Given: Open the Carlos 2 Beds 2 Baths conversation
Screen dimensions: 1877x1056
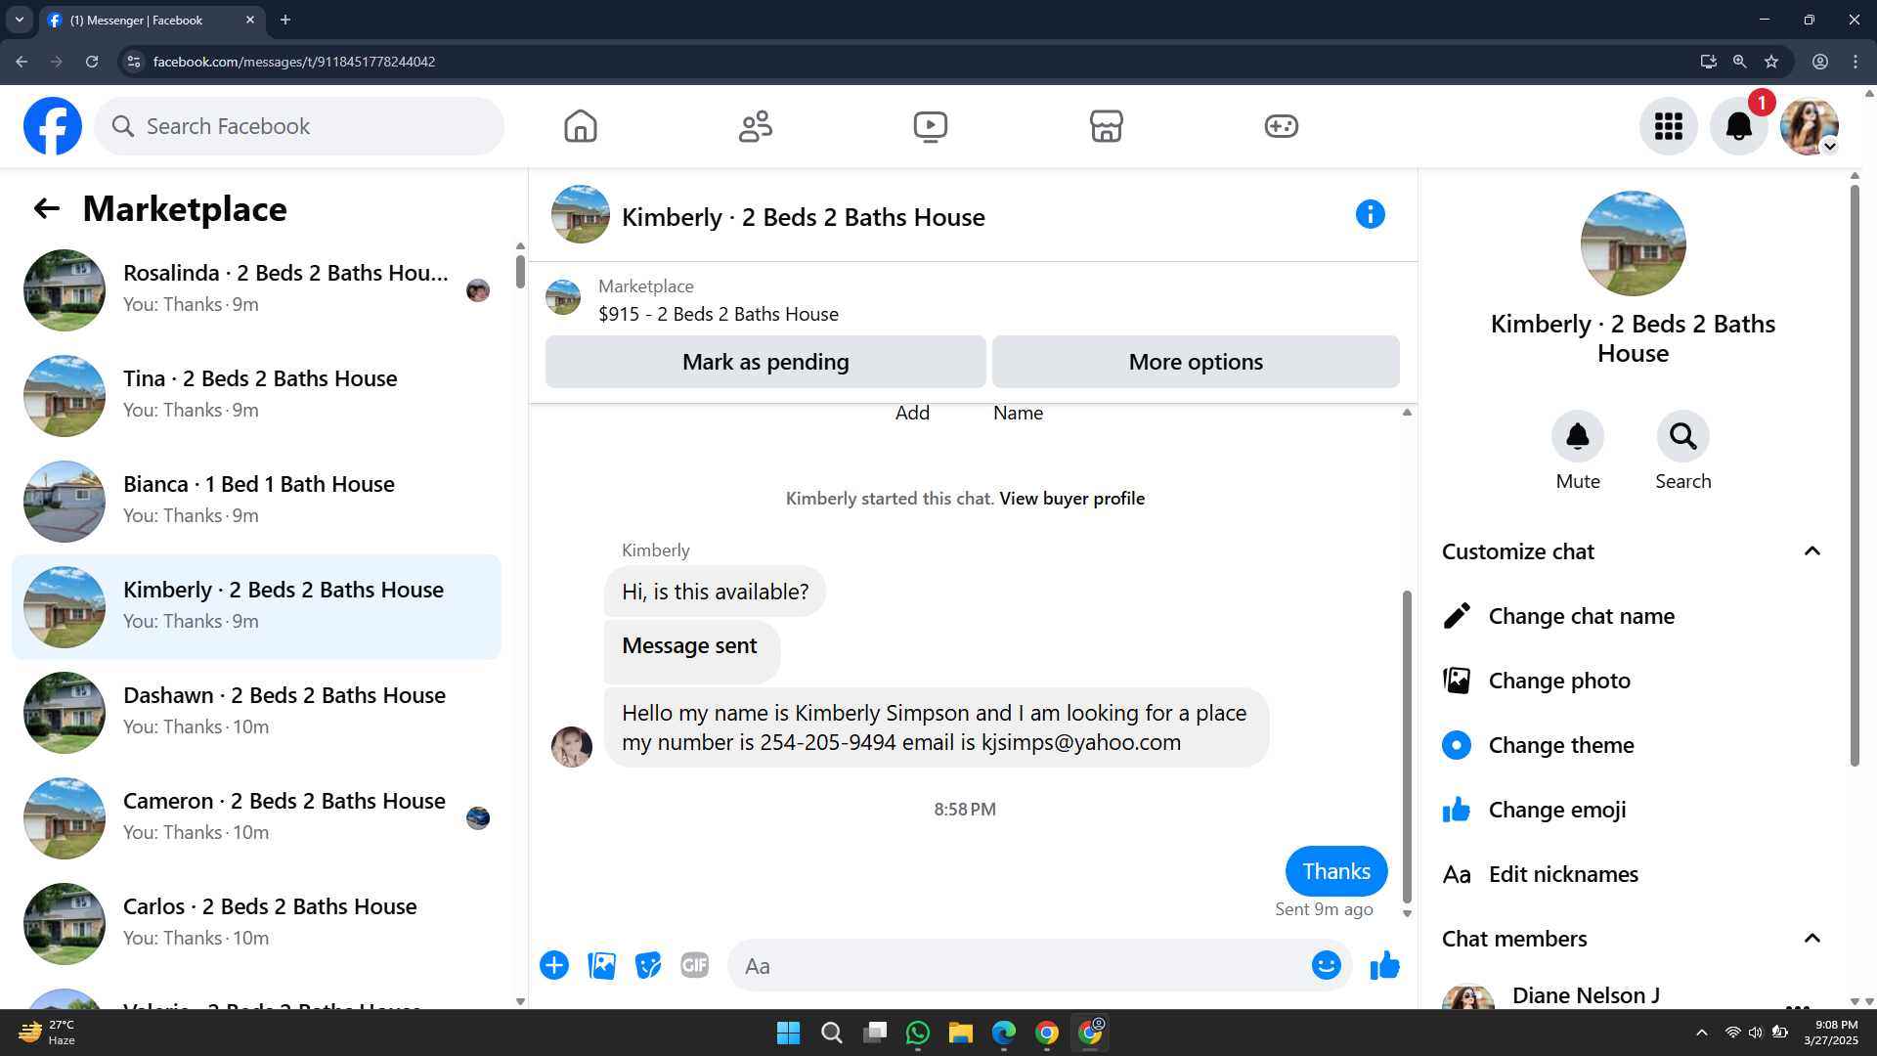Looking at the screenshot, I should point(256,923).
